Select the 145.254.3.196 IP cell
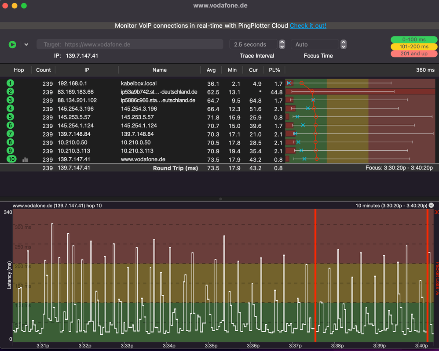Viewport: 439px width, 351px height. 76,109
